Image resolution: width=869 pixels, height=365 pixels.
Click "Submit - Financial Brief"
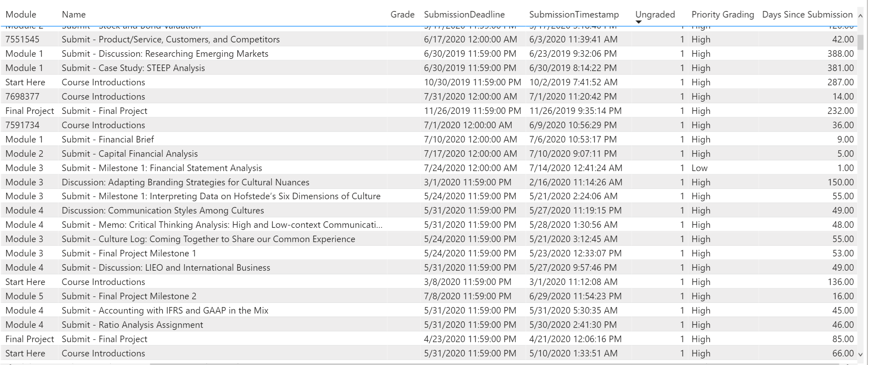point(108,140)
